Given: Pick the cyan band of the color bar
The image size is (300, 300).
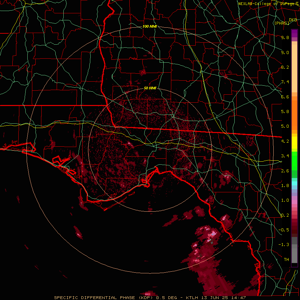Looking at the screenshot, I should 294,183.
